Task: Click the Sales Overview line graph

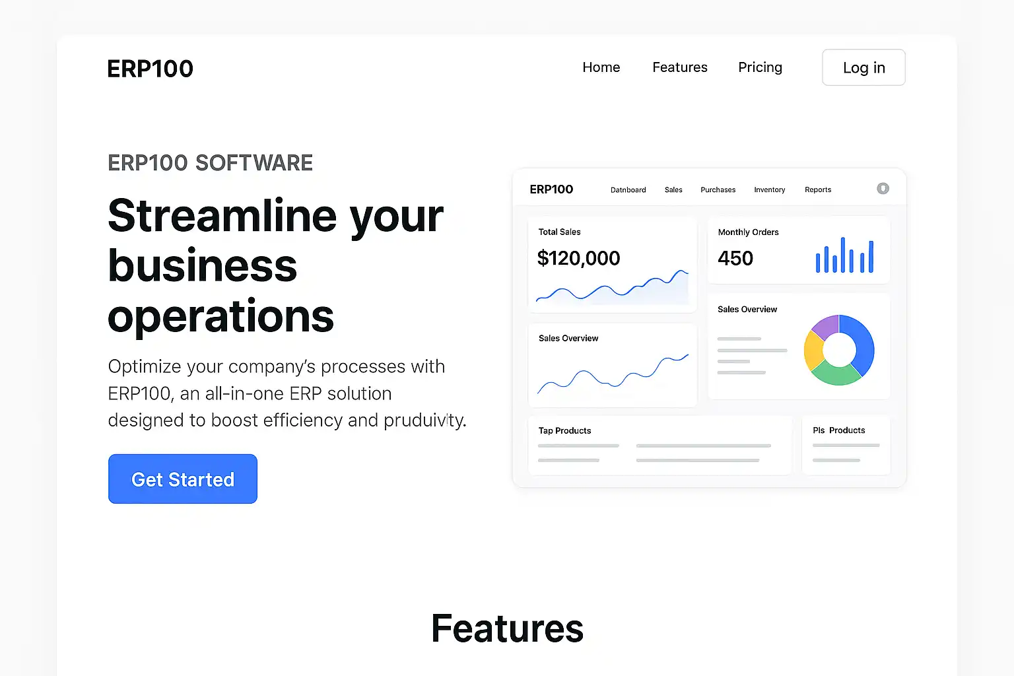Action: 613,374
